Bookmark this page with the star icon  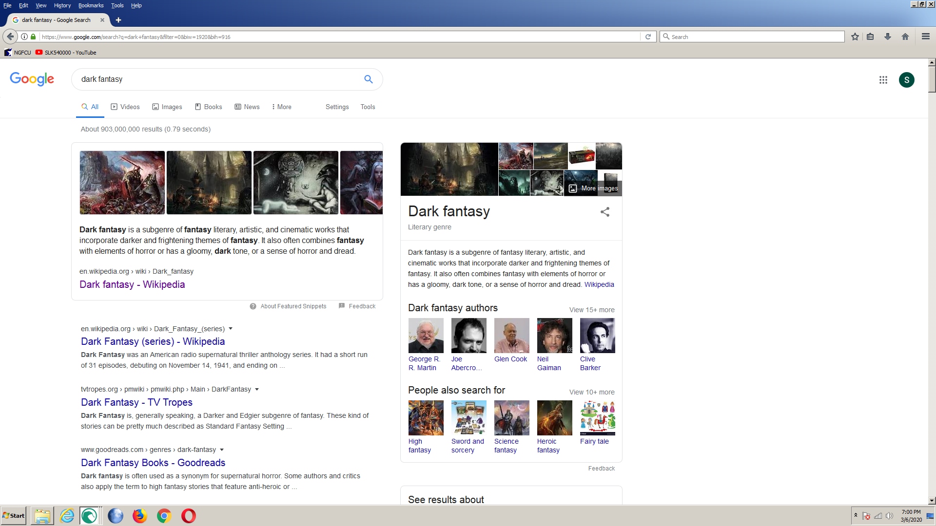855,37
